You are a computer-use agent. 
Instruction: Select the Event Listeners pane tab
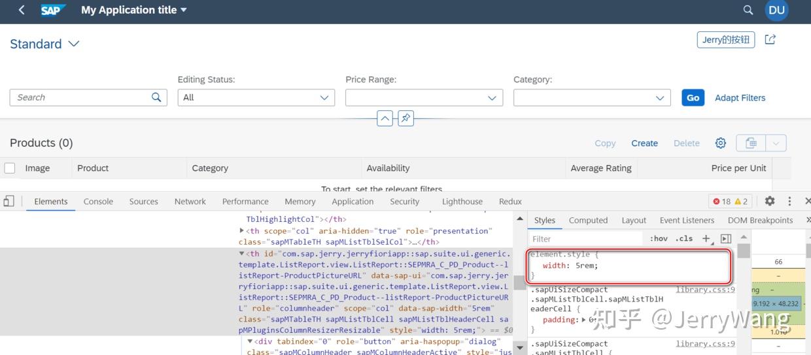(x=687, y=221)
